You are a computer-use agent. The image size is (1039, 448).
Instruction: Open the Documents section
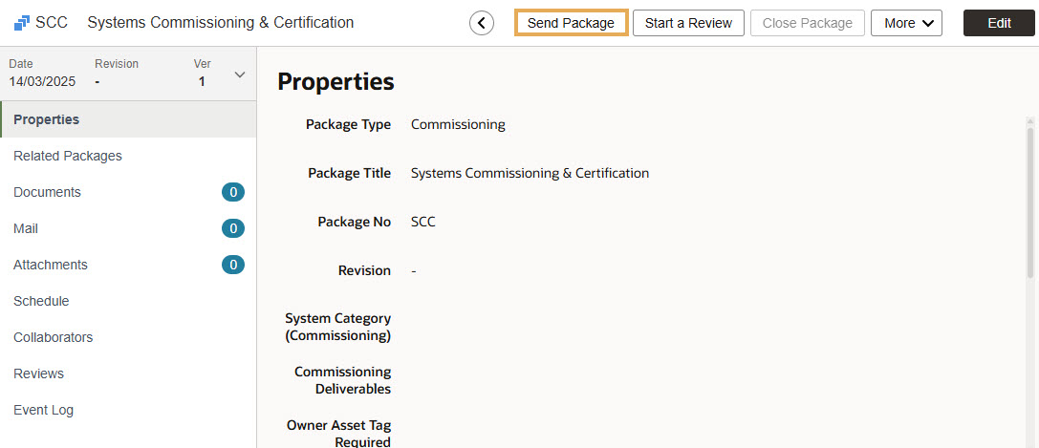tap(47, 192)
